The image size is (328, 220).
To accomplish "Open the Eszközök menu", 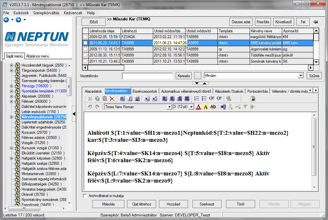I will (21, 13).
